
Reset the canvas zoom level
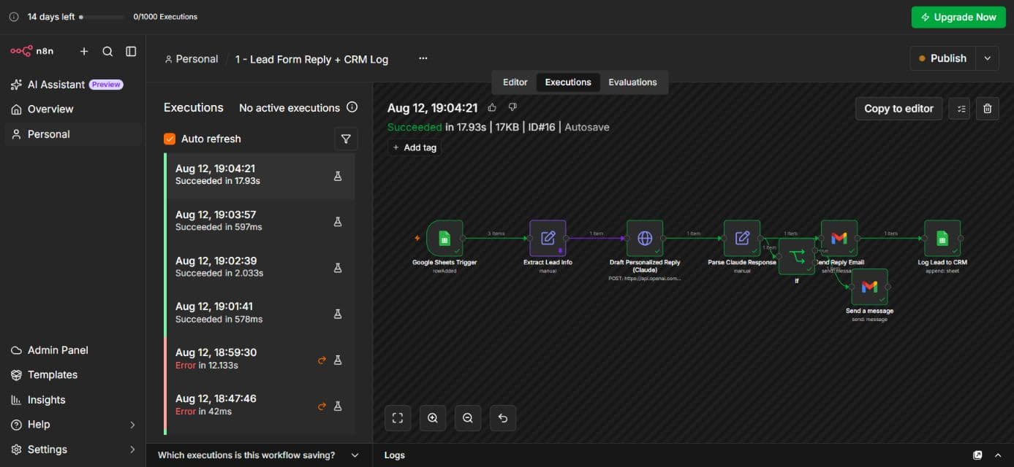pos(503,418)
